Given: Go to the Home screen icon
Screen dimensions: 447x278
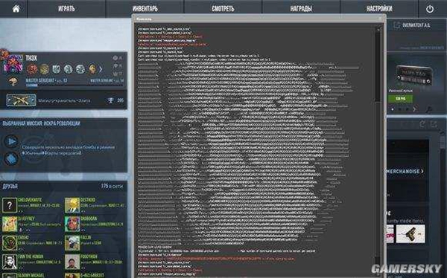Looking at the screenshot, I should (x=16, y=9).
